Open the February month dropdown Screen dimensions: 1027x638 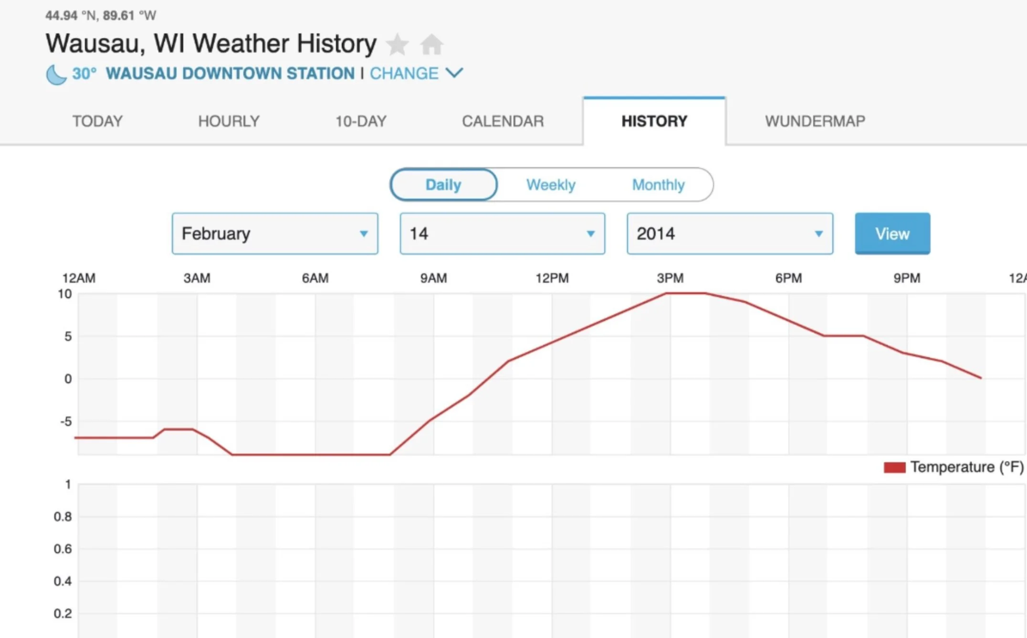point(275,234)
